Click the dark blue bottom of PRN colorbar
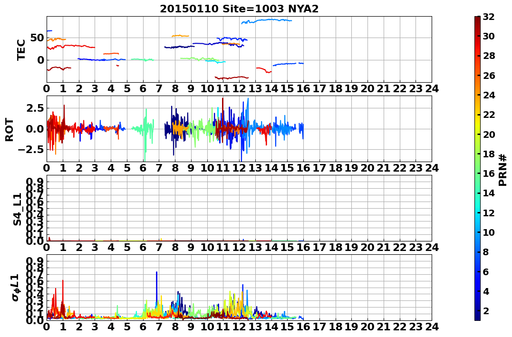Viewport: 512px width, 337px height. (477, 318)
